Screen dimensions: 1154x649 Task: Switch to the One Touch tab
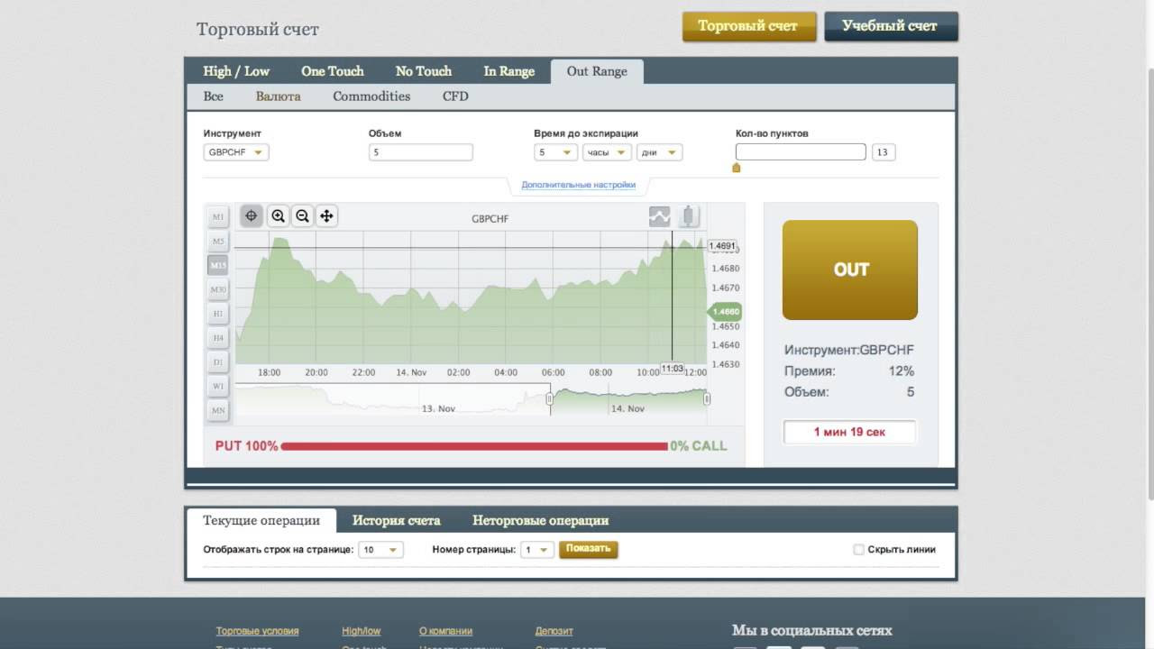pyautogui.click(x=333, y=71)
